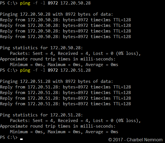The height and width of the screenshot is (143, 165).
Task: Click the command 'ping -f -l 8972 172.20.51.28'
Action: pos(55,70)
